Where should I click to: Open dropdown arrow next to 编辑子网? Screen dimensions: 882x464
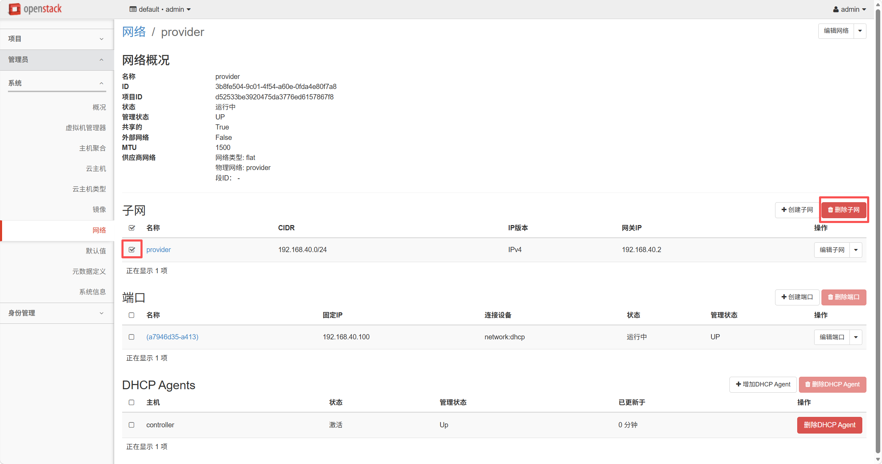[x=856, y=250]
